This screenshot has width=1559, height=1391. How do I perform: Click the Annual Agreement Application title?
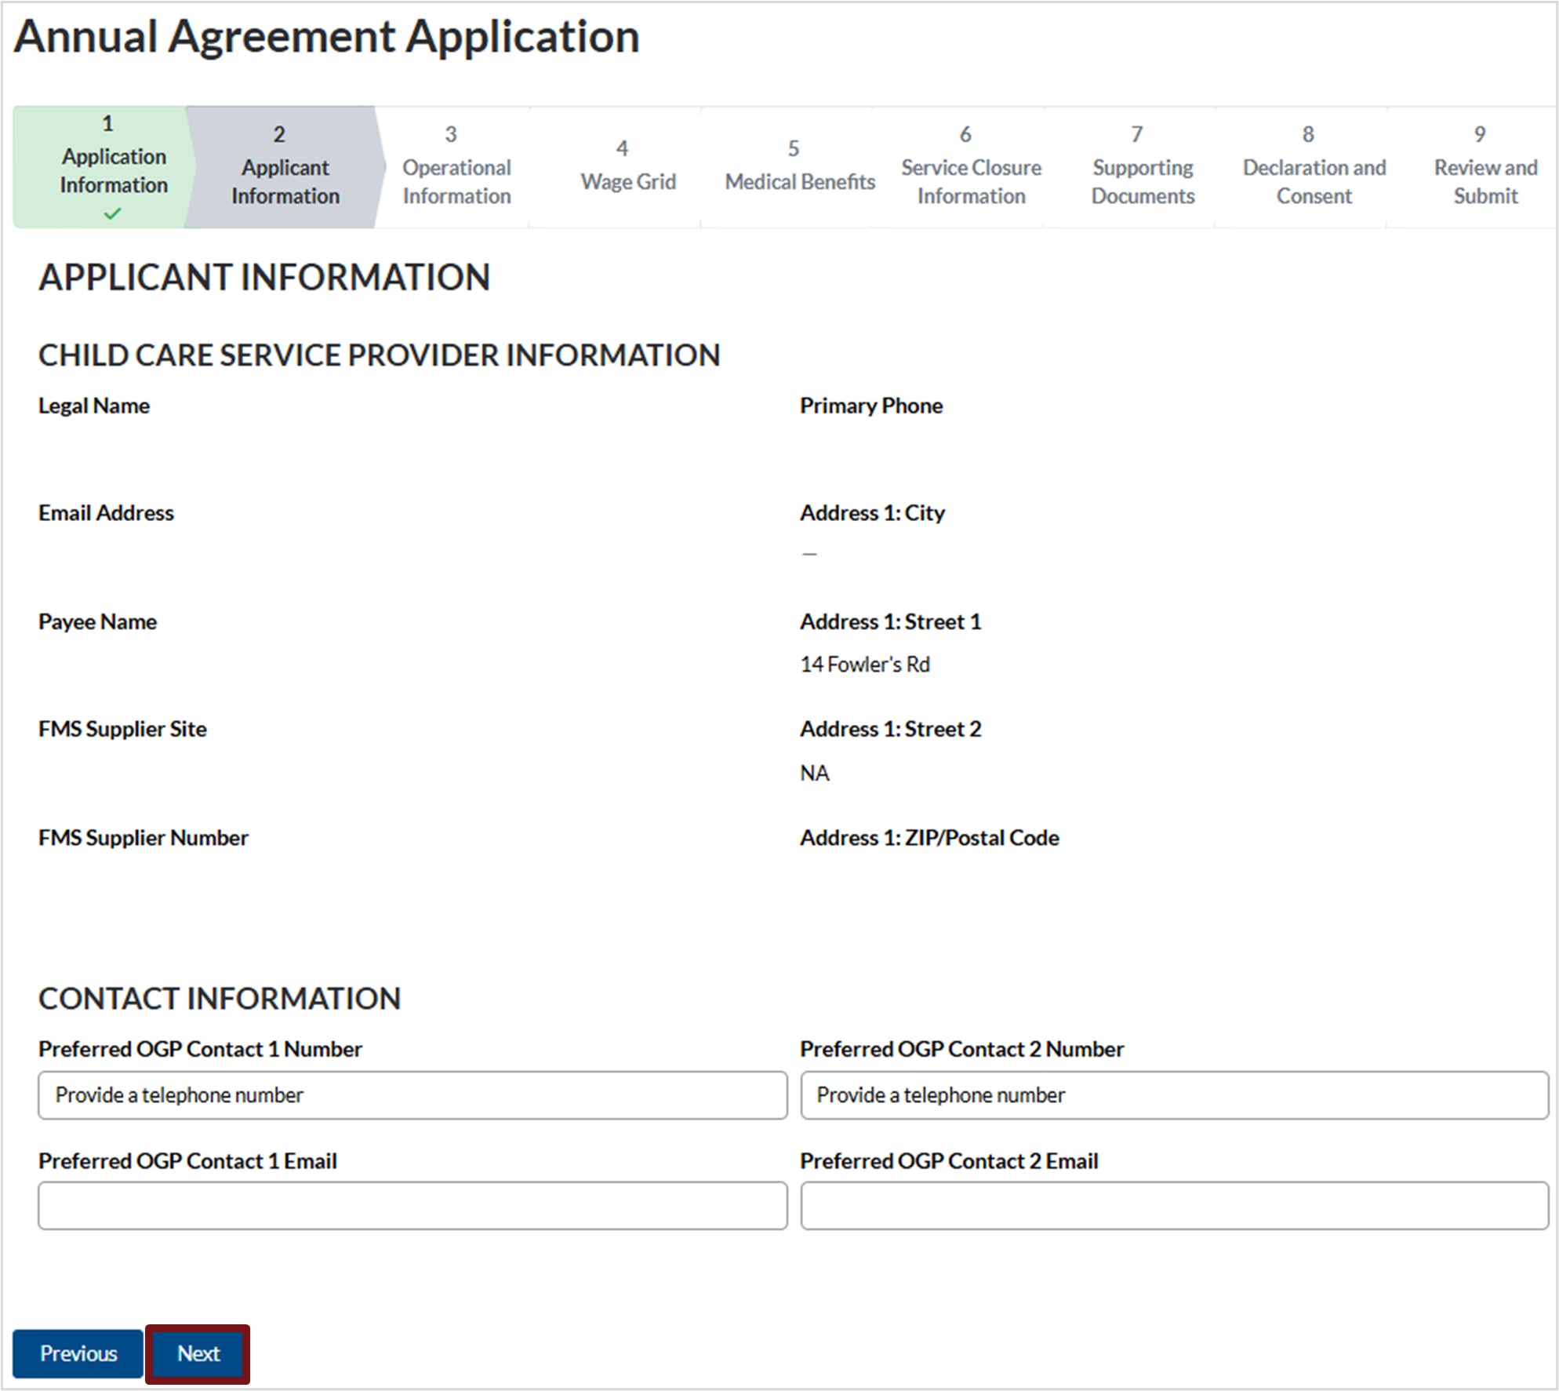326,37
